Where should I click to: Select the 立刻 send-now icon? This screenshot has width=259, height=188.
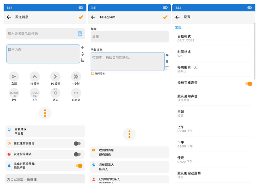[x=14, y=77]
